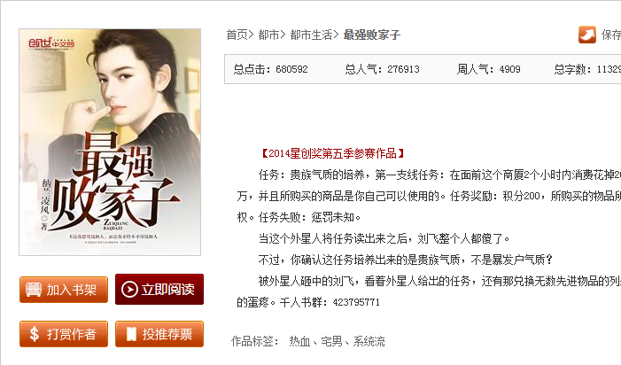This screenshot has width=621, height=365.
Task: Go to 首页 in breadcrumb
Action: click(237, 35)
